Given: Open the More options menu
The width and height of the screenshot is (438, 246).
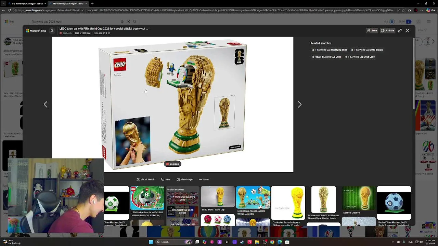Looking at the screenshot, I should [204, 179].
